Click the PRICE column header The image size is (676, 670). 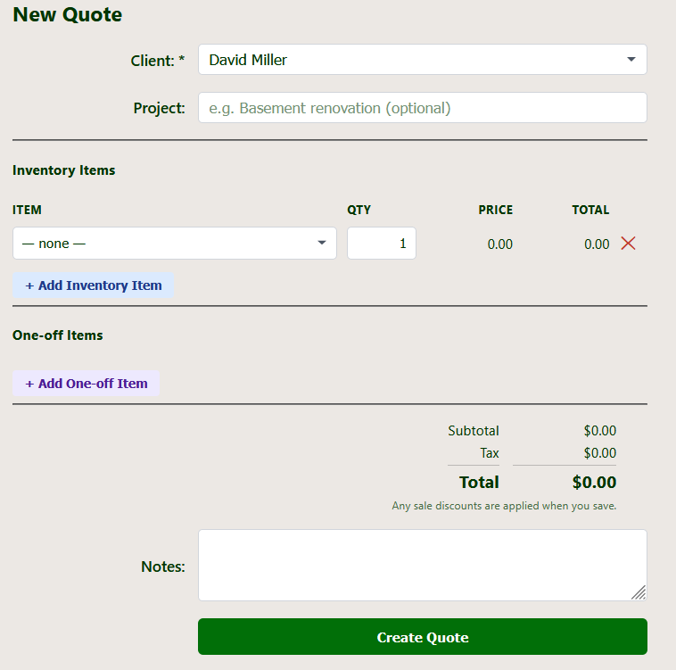495,210
